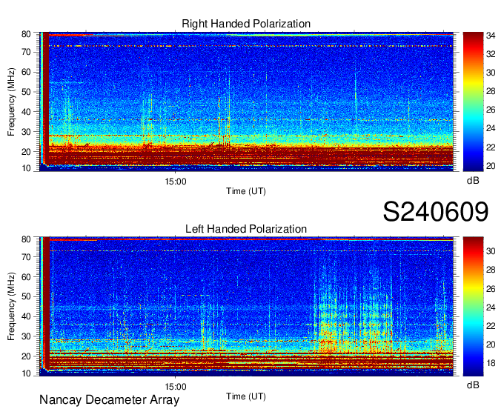The height and width of the screenshot is (409, 504).
Task: Click the Time (UT) label under left-handed plot
Action: pos(246,396)
